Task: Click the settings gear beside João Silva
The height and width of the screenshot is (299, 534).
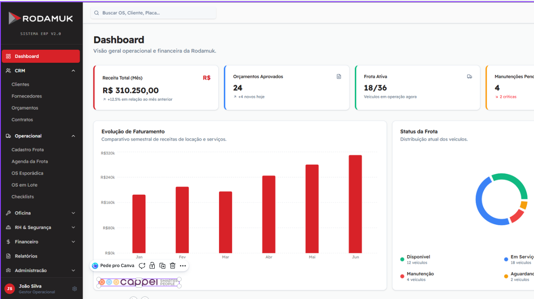Action: tap(75, 289)
